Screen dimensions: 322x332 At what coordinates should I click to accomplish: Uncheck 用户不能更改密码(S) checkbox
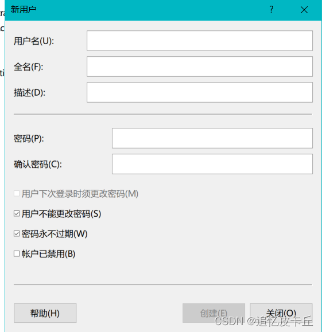pos(17,214)
